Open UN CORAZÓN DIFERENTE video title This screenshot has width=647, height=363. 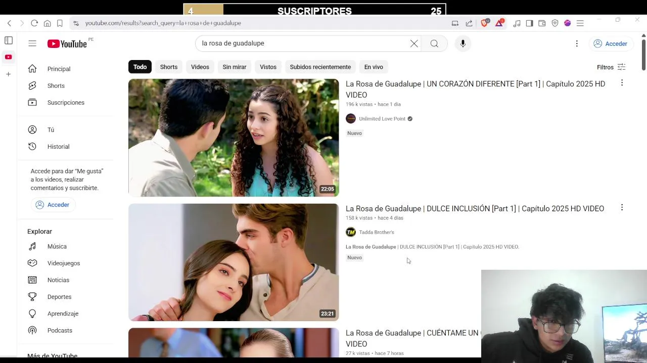pos(475,89)
